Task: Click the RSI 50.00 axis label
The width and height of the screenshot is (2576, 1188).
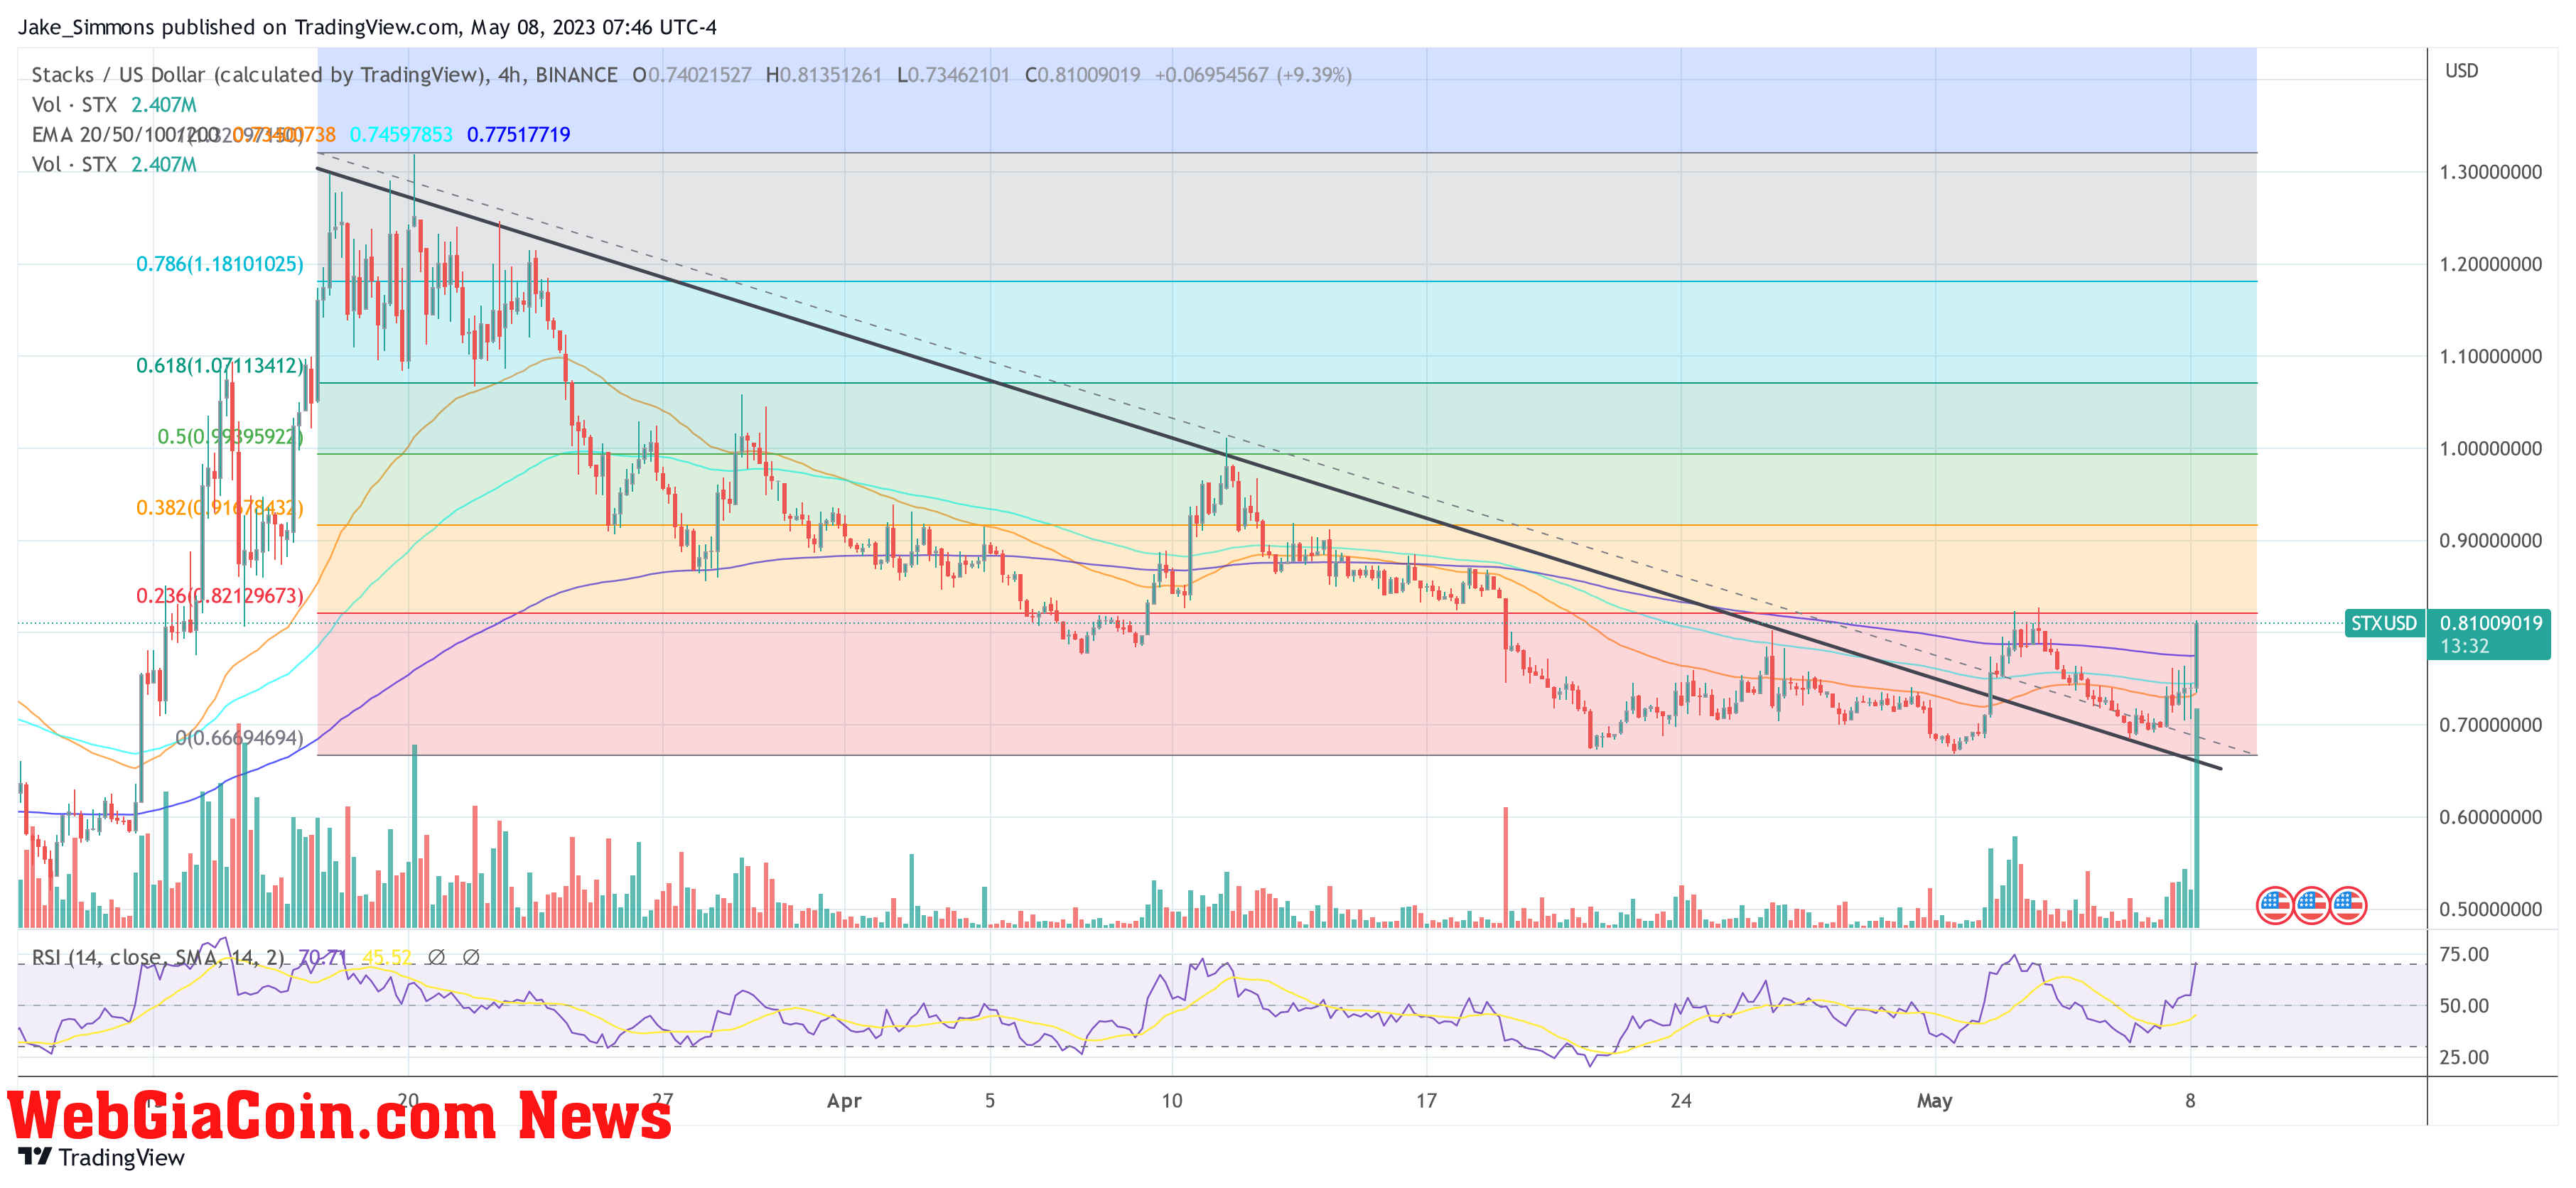Action: pos(2464,1005)
